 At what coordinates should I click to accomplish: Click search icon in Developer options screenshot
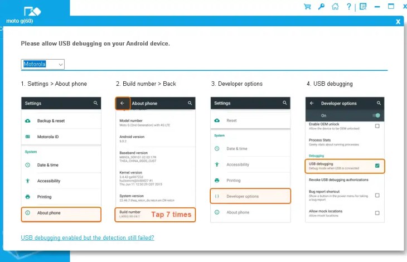pyautogui.click(x=379, y=103)
